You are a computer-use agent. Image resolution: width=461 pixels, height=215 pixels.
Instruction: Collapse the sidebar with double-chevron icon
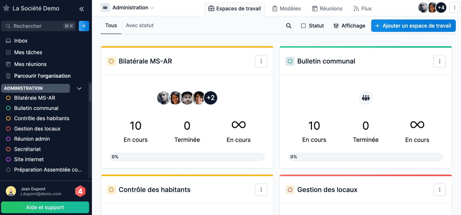(x=81, y=9)
